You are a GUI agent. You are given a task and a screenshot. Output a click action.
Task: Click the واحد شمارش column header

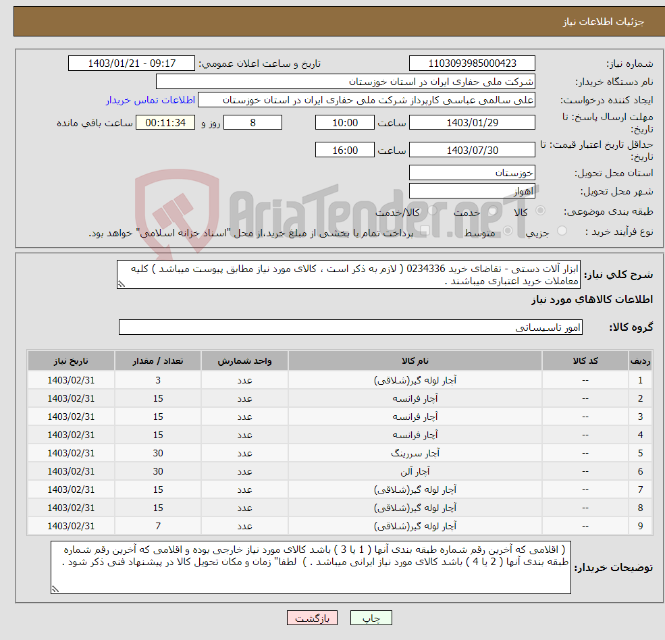point(244,361)
